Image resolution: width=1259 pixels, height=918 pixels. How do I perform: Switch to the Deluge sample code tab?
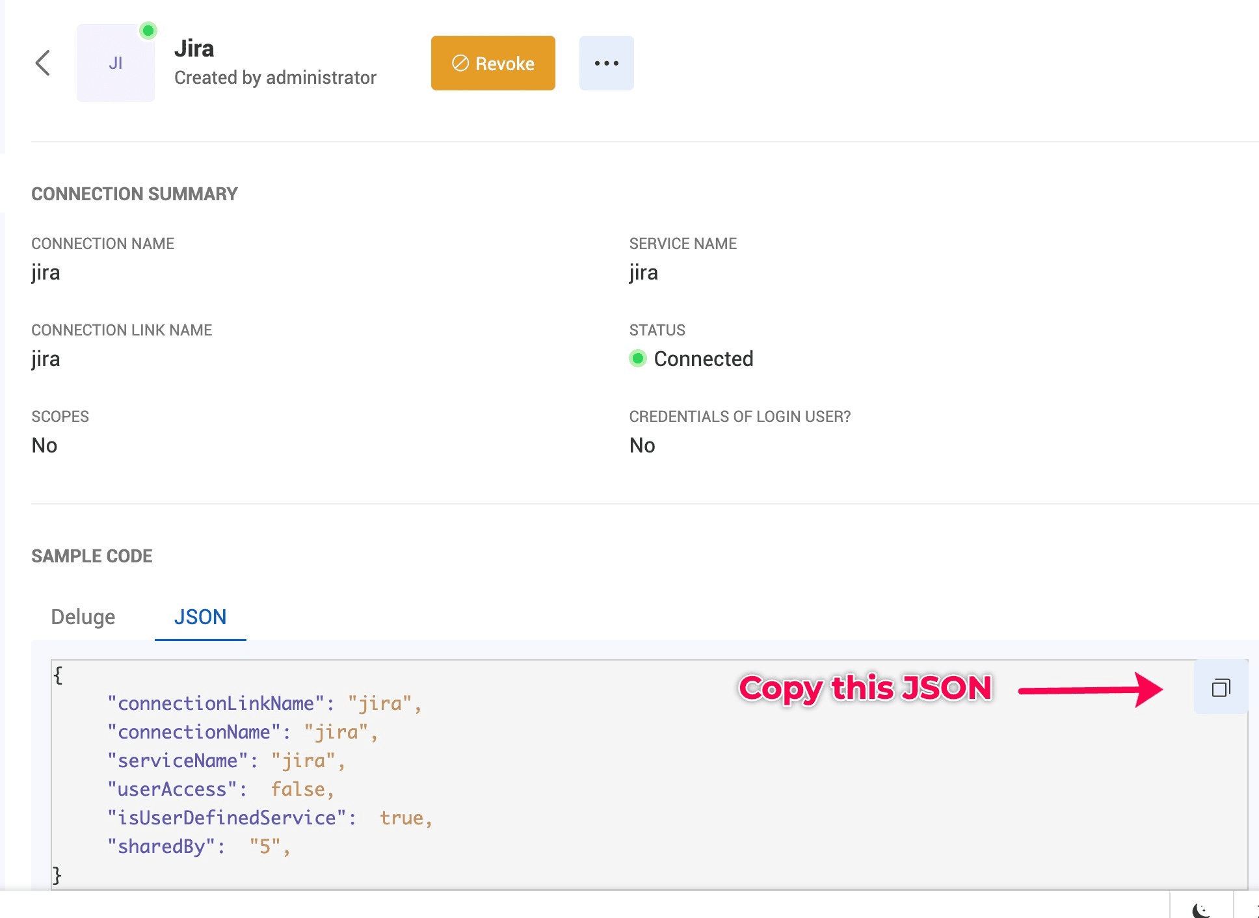pyautogui.click(x=83, y=616)
